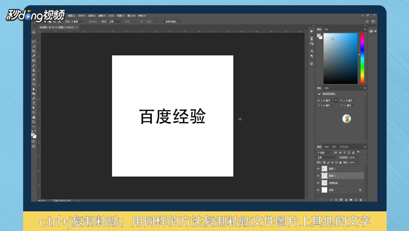Swap width and height arrows icon
This screenshot has width=409, height=231.
click(142, 22)
